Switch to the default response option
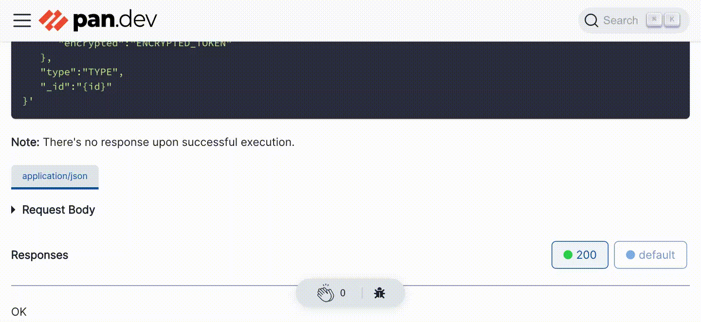Viewport: 701px width, 322px height. (650, 255)
